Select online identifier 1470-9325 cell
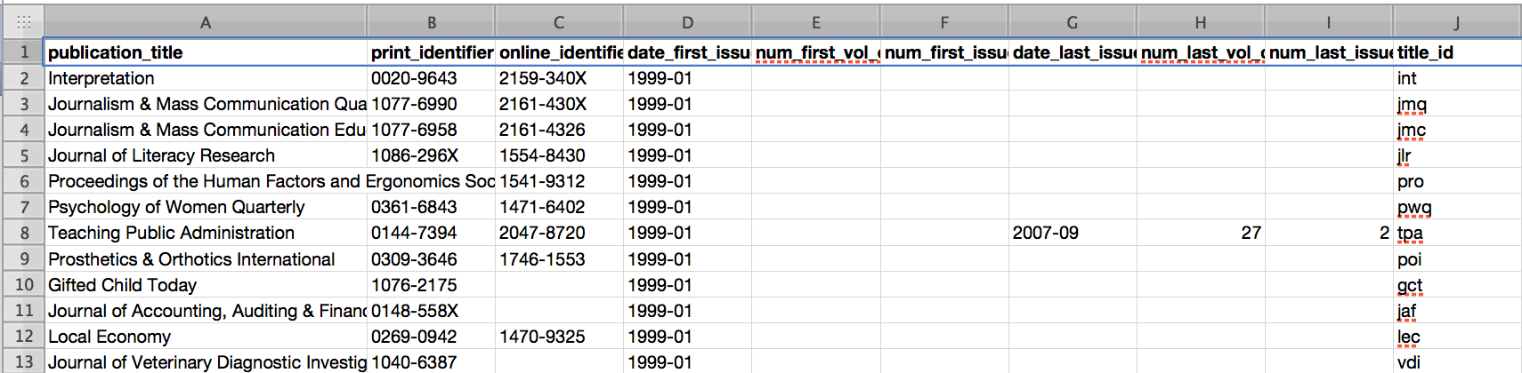Screen dimensions: 1522x373 pyautogui.click(x=559, y=337)
